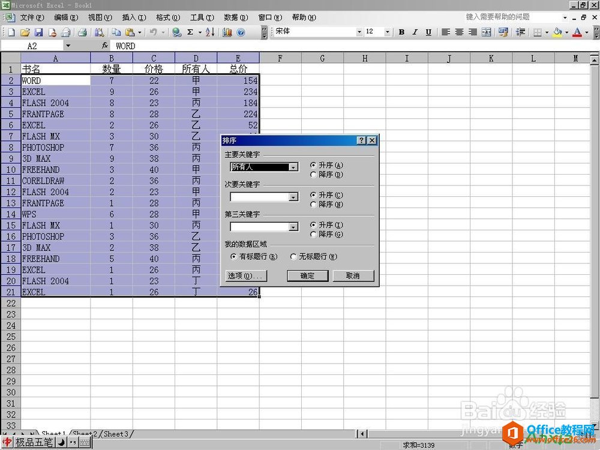Click the Undo arrow icon

(x=154, y=32)
